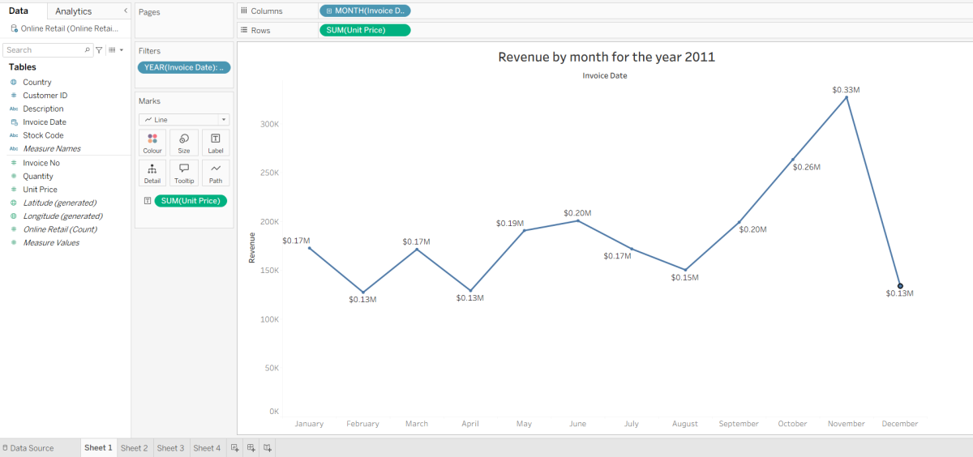The width and height of the screenshot is (973, 457).
Task: Click the Path marks button
Action: tap(216, 173)
